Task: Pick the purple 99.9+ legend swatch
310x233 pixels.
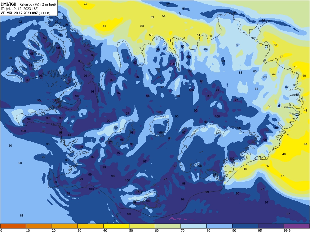Action: click(x=297, y=226)
